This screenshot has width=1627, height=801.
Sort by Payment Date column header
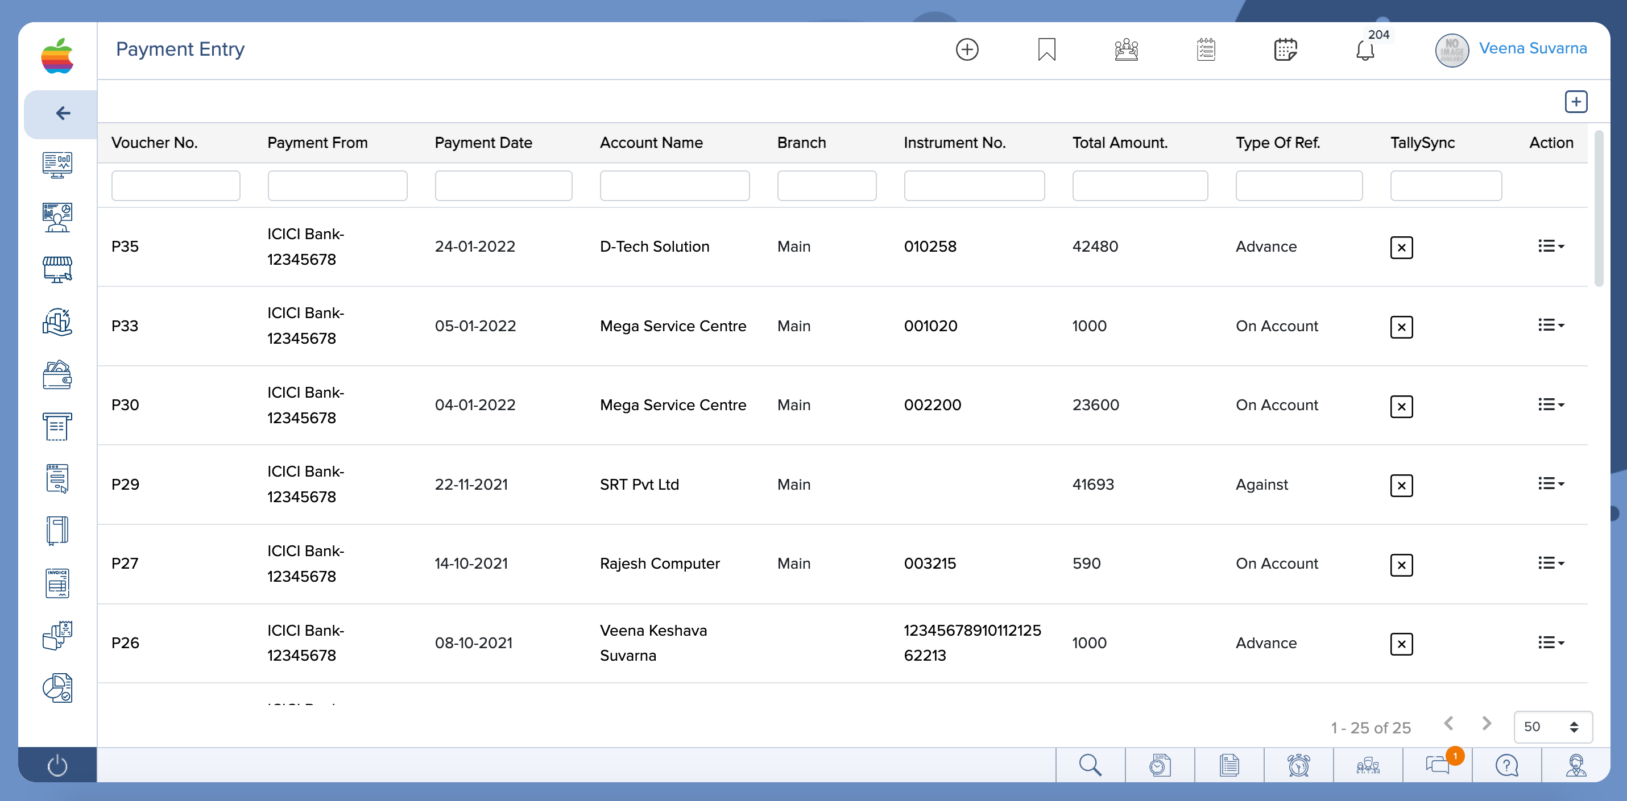point(483,143)
